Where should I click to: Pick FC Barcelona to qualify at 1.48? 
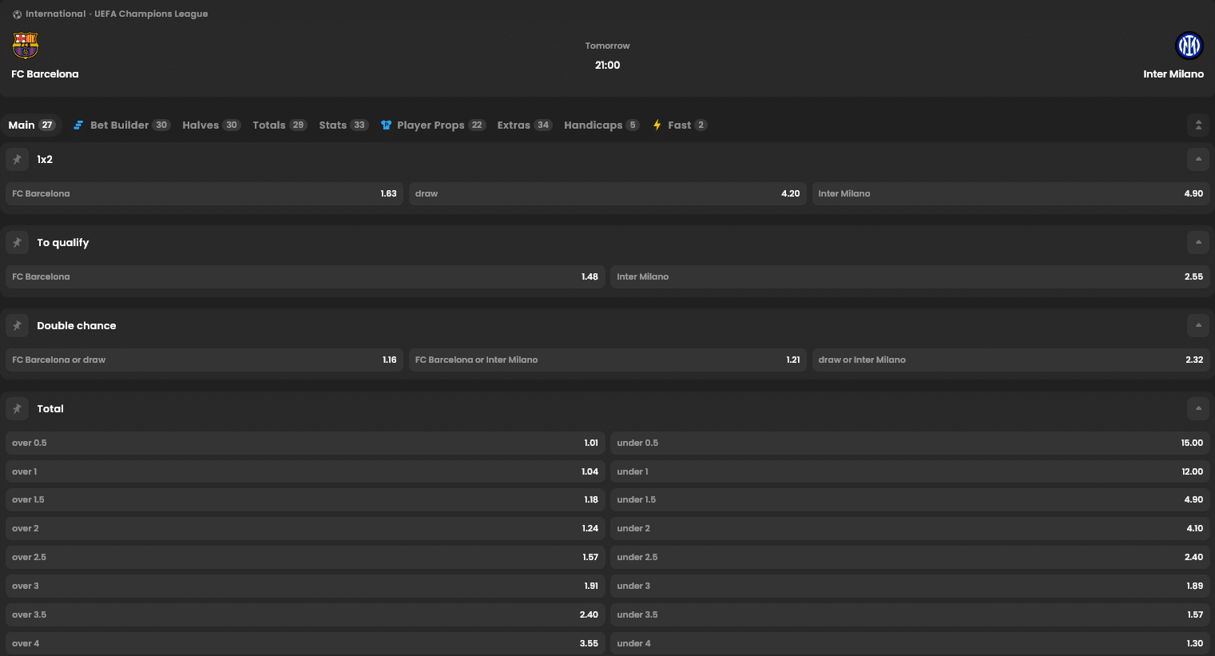tap(305, 276)
